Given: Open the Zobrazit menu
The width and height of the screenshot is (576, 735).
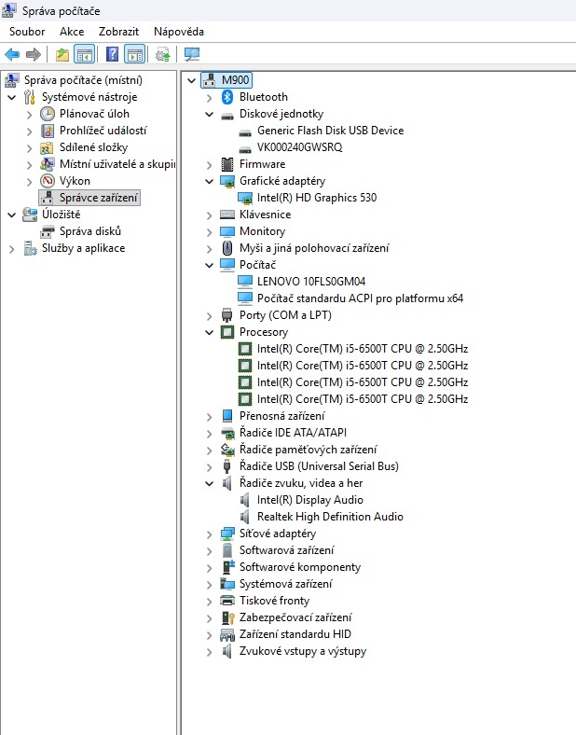Looking at the screenshot, I should [118, 31].
